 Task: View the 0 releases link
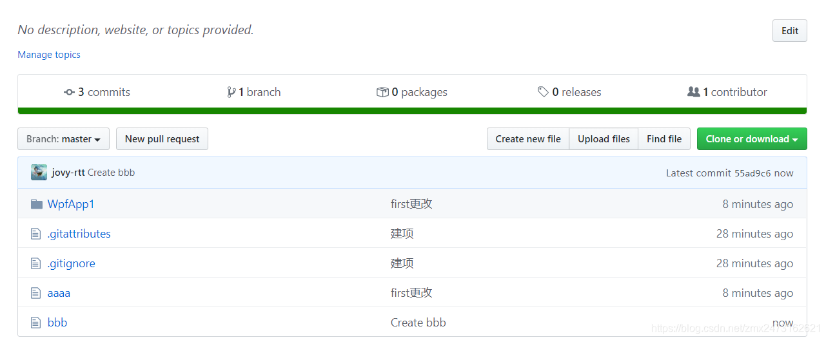click(569, 92)
